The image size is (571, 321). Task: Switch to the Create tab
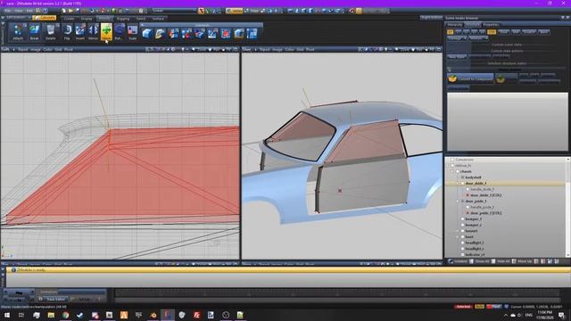tap(70, 19)
